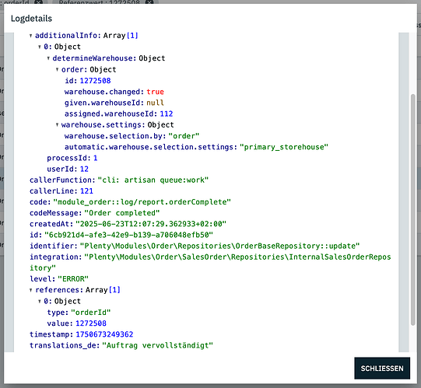Collapse the additionalInfo array node
This screenshot has height=388, width=421.
pos(31,36)
